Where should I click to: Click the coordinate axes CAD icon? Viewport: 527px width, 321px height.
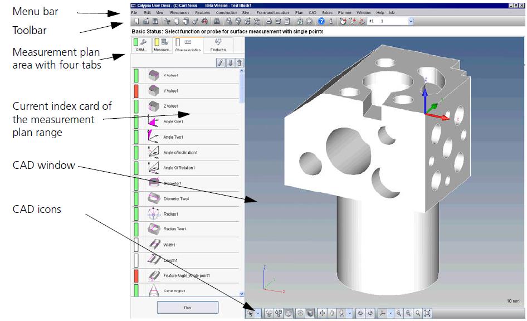[x=383, y=313]
